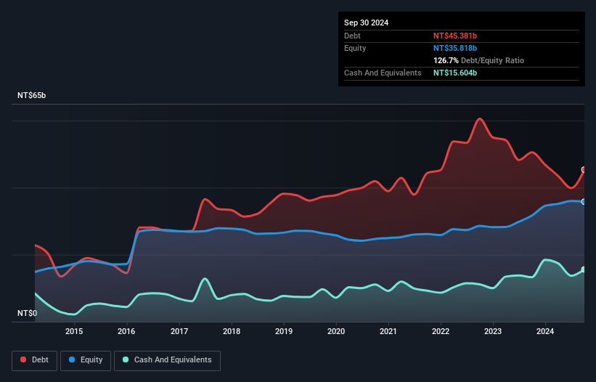596x382 pixels.
Task: Click the 2022 x-axis label
Action: pyautogui.click(x=441, y=331)
